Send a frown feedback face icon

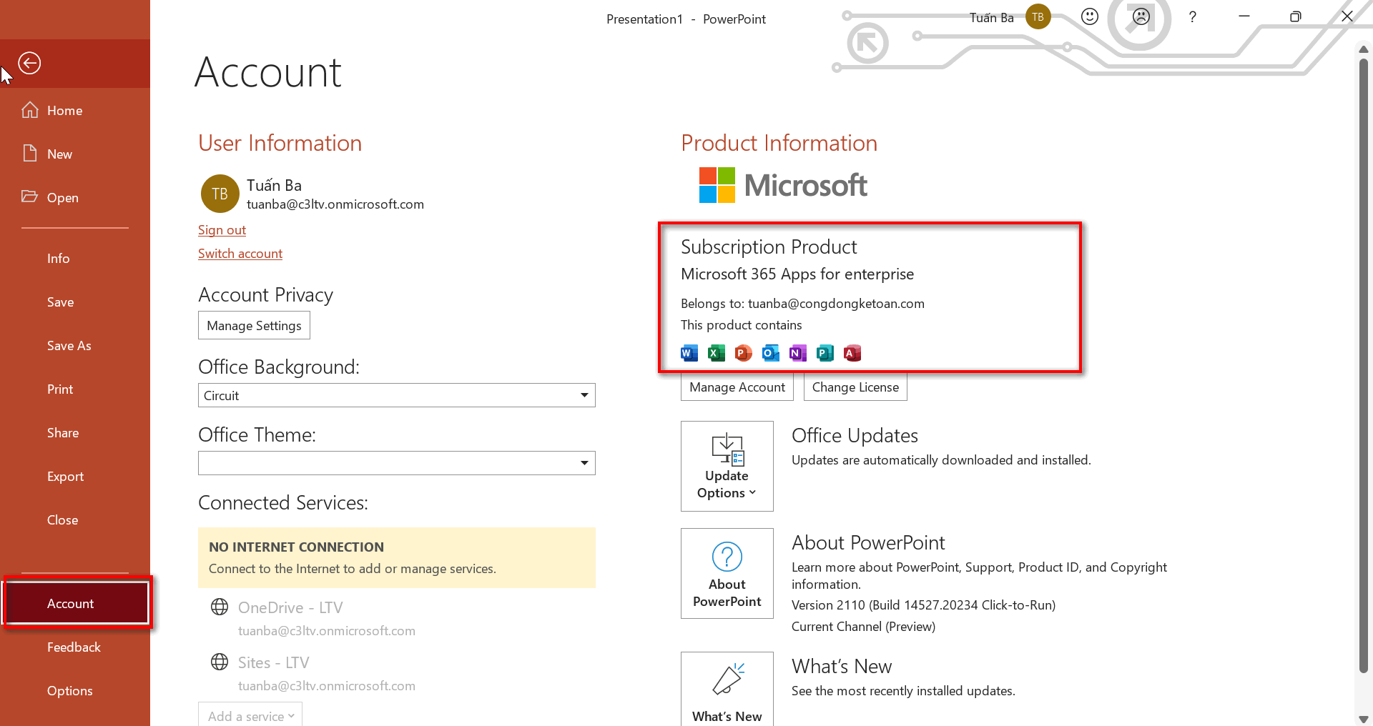click(1141, 16)
